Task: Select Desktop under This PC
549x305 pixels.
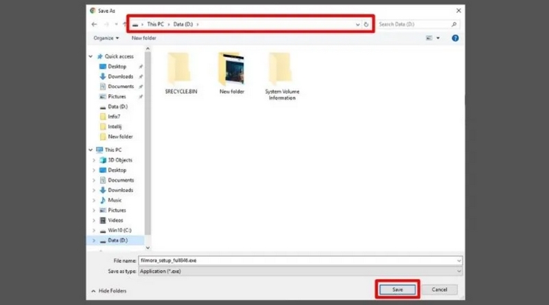Action: (x=117, y=170)
